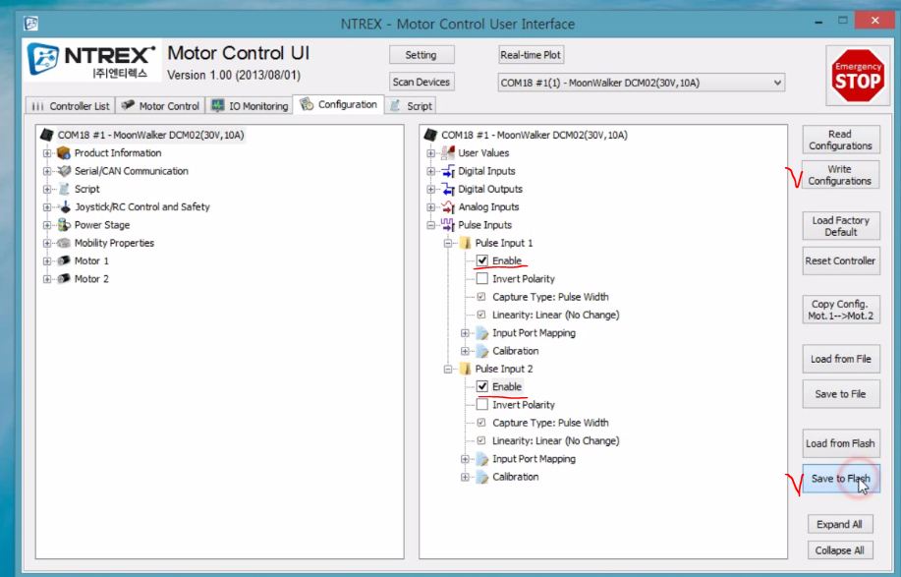Collapse the Pulse Input 2 node

pos(448,369)
